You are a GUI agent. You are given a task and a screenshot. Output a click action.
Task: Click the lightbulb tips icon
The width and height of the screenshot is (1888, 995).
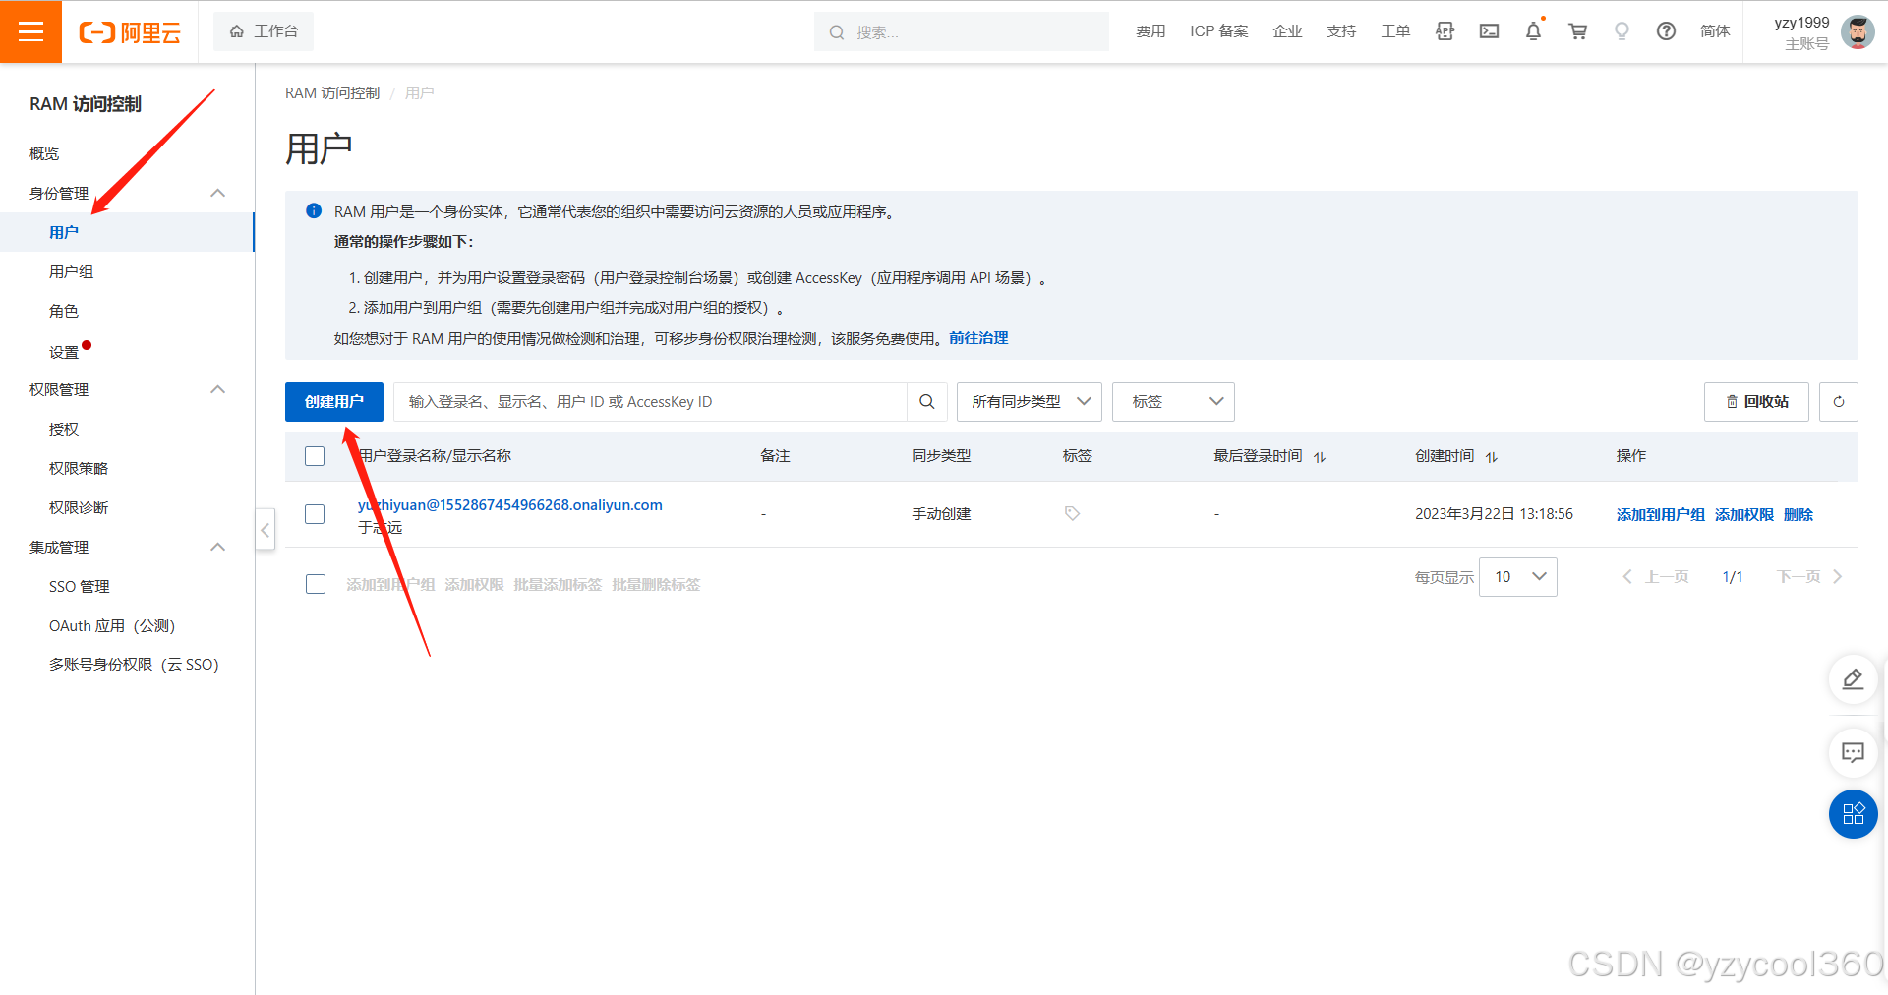point(1622,31)
